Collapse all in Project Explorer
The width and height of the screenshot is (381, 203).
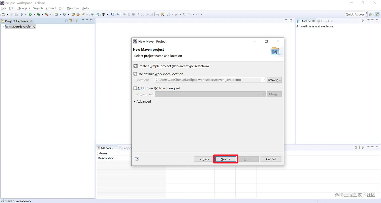click(67, 21)
